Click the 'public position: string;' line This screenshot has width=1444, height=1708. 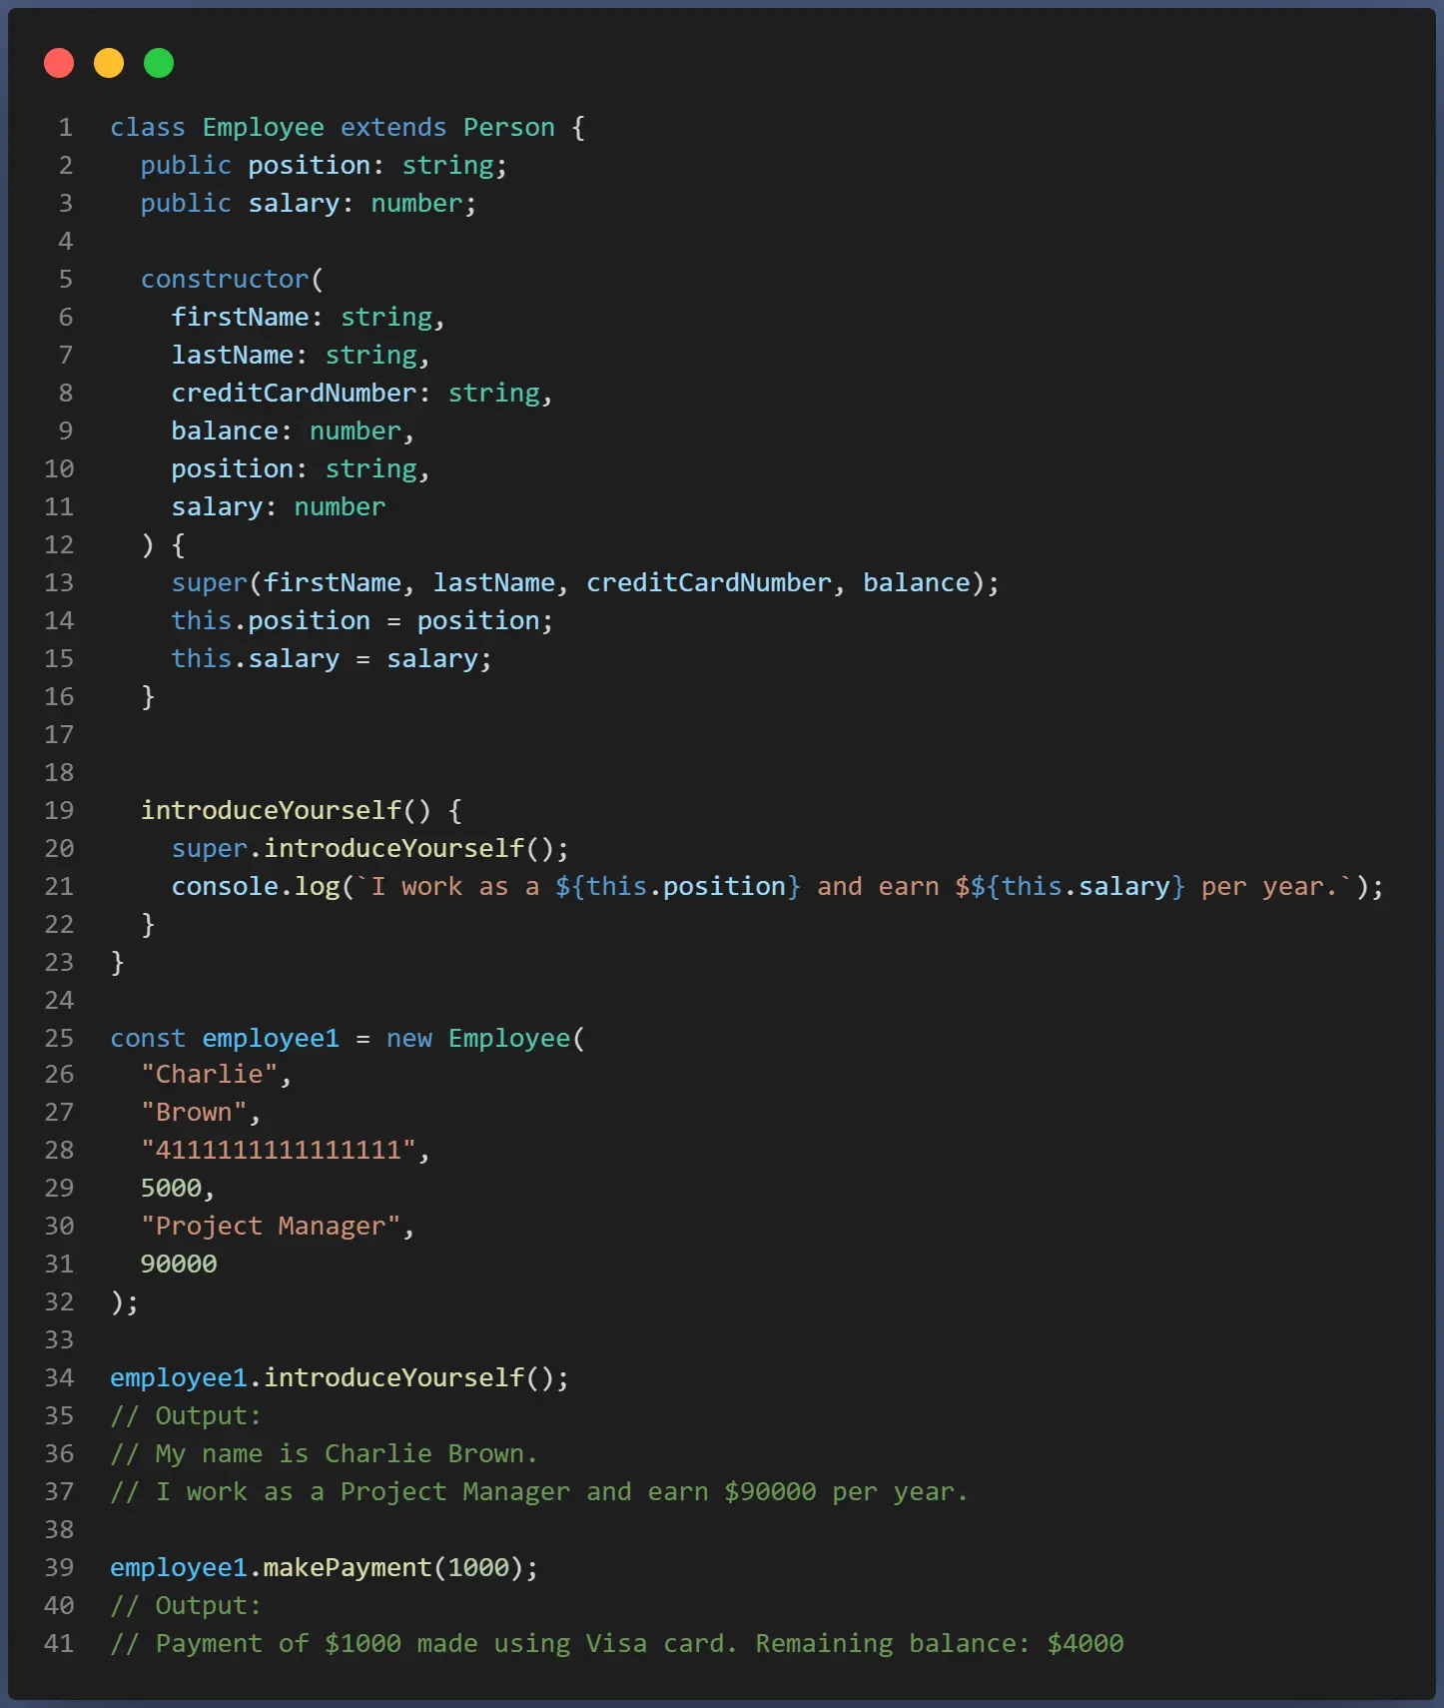(x=324, y=166)
